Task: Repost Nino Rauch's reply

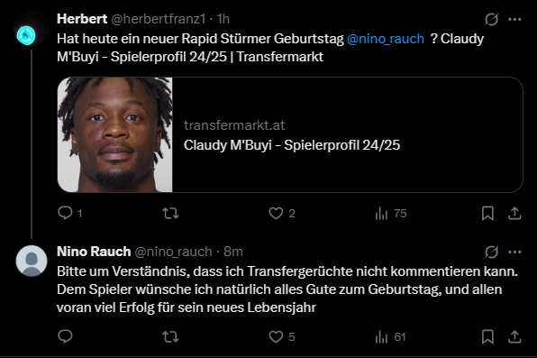Action: click(x=170, y=336)
